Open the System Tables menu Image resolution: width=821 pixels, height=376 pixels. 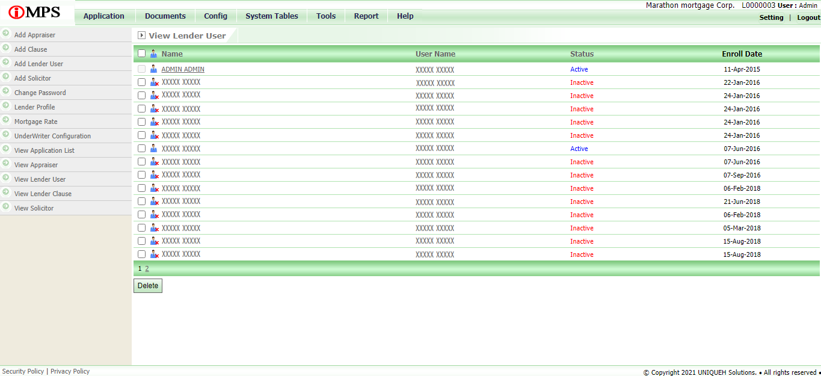271,16
